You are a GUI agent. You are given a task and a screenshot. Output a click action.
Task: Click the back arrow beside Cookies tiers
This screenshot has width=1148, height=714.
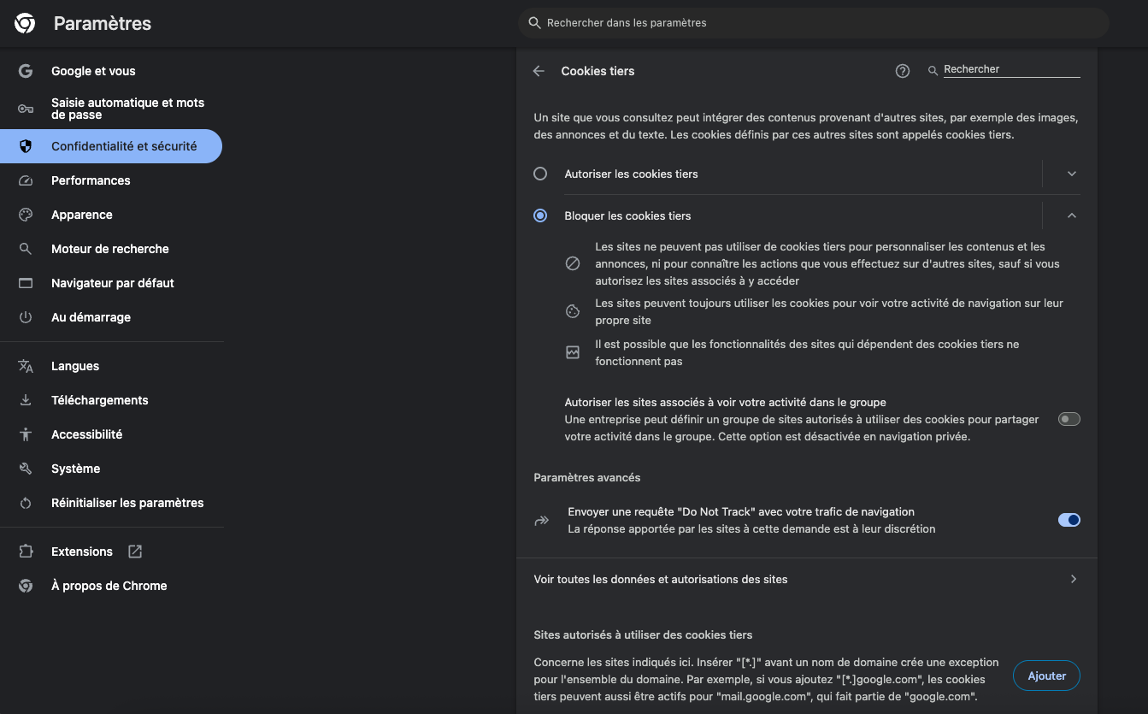(x=539, y=71)
